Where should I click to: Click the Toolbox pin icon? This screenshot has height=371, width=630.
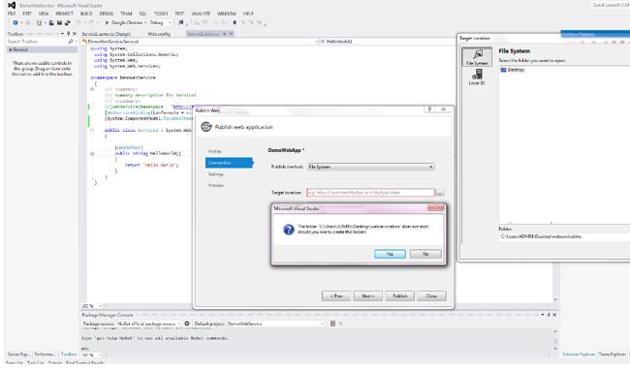(x=68, y=34)
